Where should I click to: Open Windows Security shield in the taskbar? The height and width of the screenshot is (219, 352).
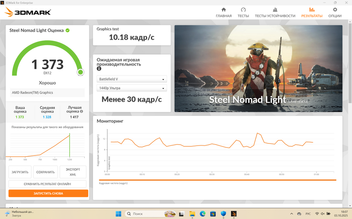pos(223,214)
